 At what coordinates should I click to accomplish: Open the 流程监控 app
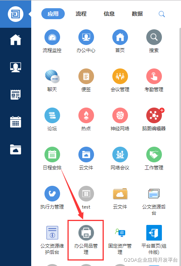(x=52, y=41)
